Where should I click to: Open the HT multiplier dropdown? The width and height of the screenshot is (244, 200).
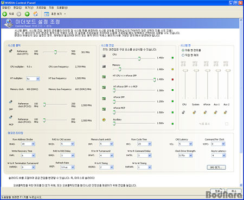pyautogui.click(x=33, y=79)
